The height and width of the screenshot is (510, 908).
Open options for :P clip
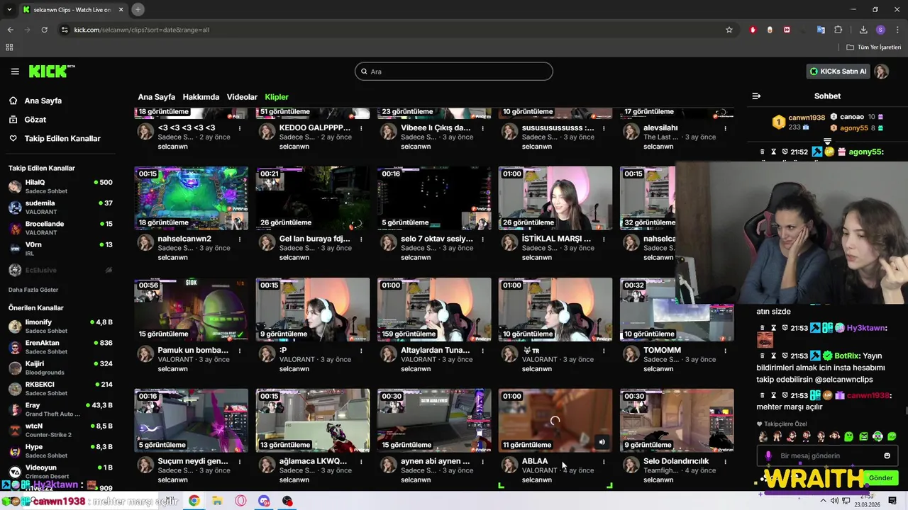pyautogui.click(x=361, y=351)
